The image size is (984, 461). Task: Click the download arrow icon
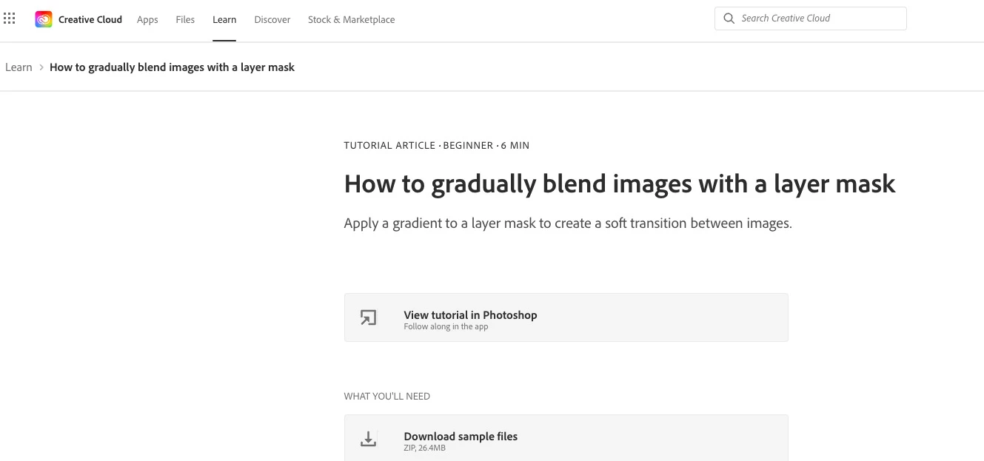click(x=368, y=439)
